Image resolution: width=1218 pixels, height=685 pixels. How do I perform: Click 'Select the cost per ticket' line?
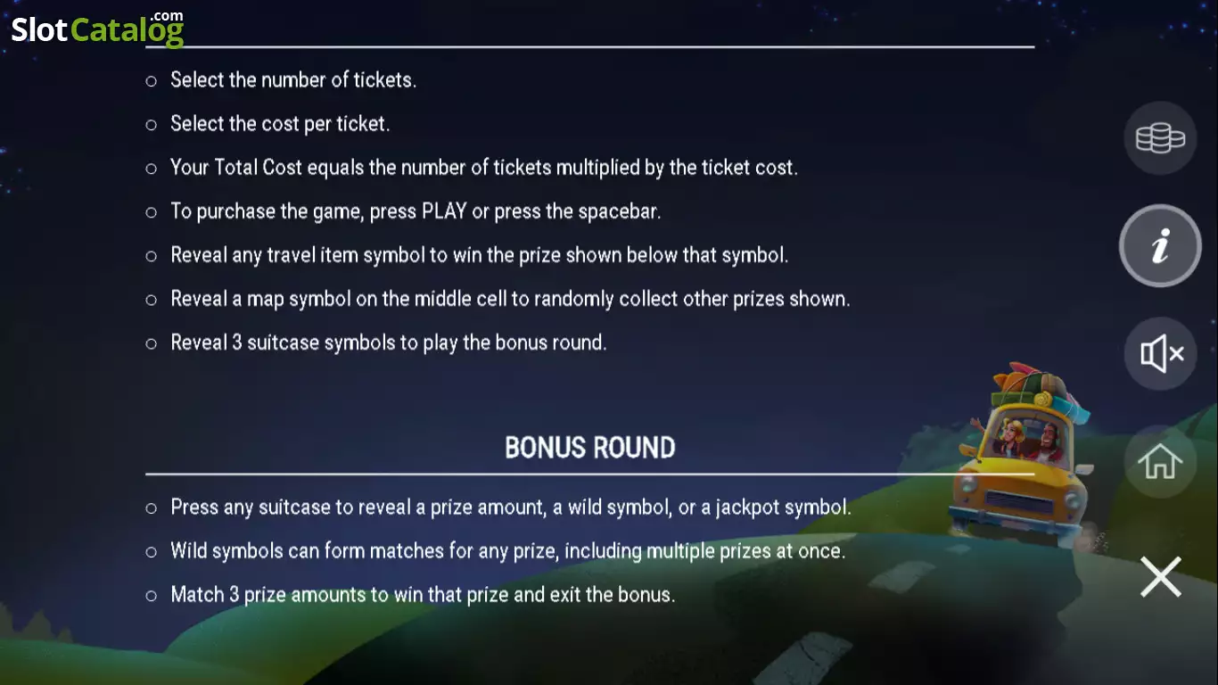click(x=280, y=124)
